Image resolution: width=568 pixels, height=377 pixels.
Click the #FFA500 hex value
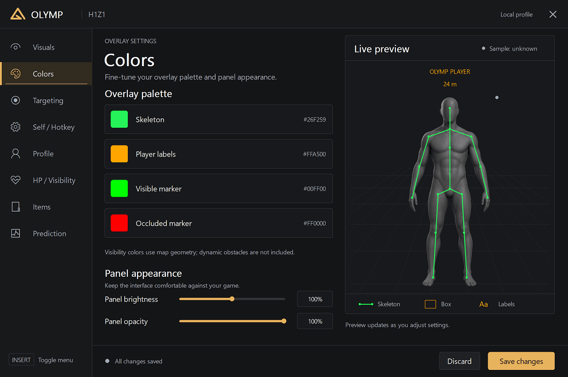point(315,154)
